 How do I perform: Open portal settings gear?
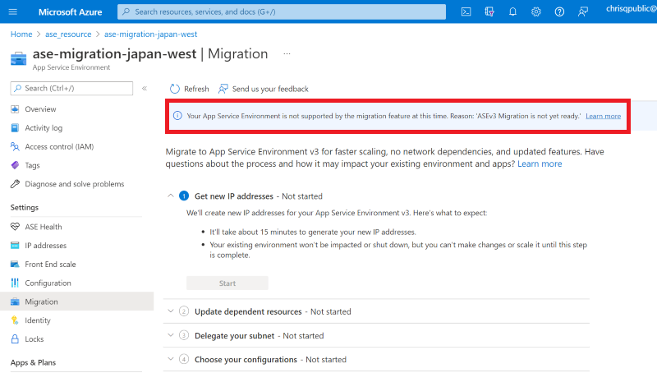536,12
